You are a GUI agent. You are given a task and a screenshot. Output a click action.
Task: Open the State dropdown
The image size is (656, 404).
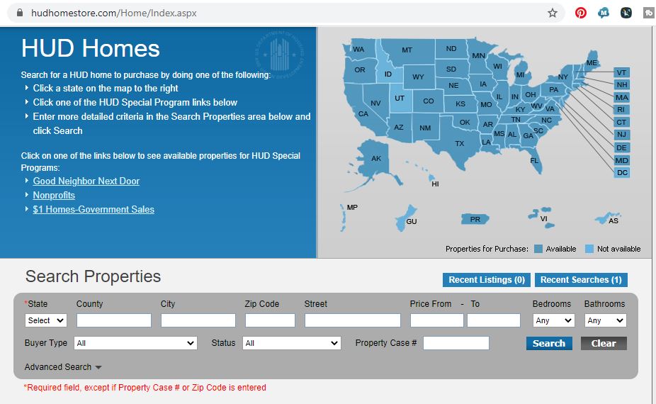(45, 320)
